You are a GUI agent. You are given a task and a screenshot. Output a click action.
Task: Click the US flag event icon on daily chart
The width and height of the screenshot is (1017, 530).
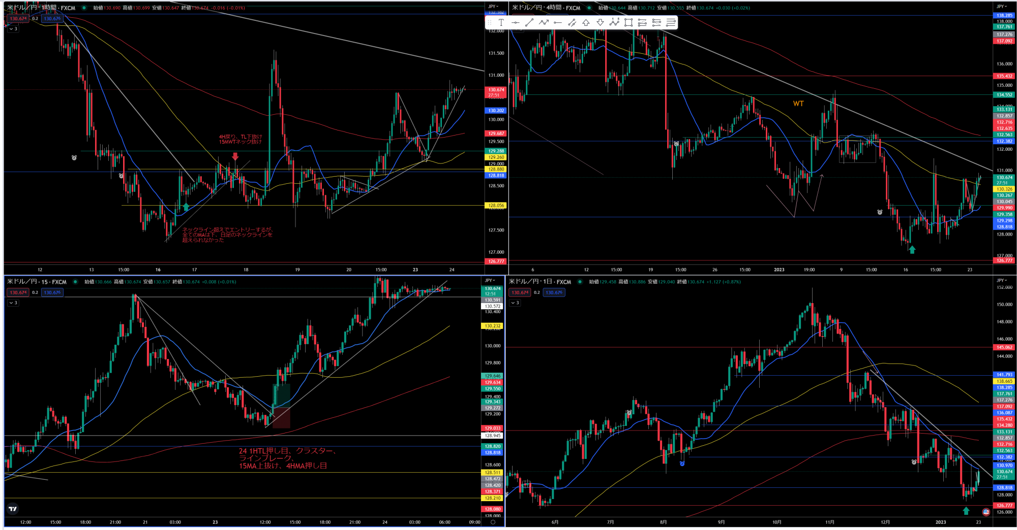point(986,512)
